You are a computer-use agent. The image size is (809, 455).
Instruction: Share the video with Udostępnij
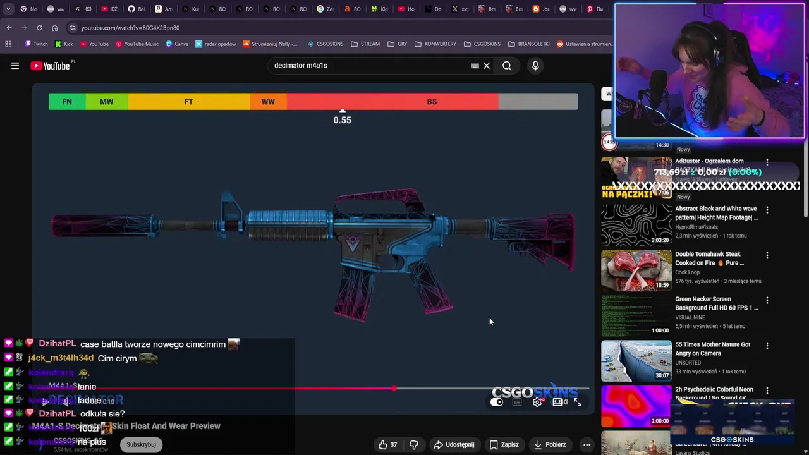(454, 444)
